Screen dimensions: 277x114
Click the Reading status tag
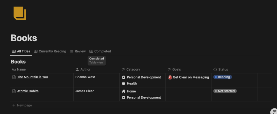point(222,77)
